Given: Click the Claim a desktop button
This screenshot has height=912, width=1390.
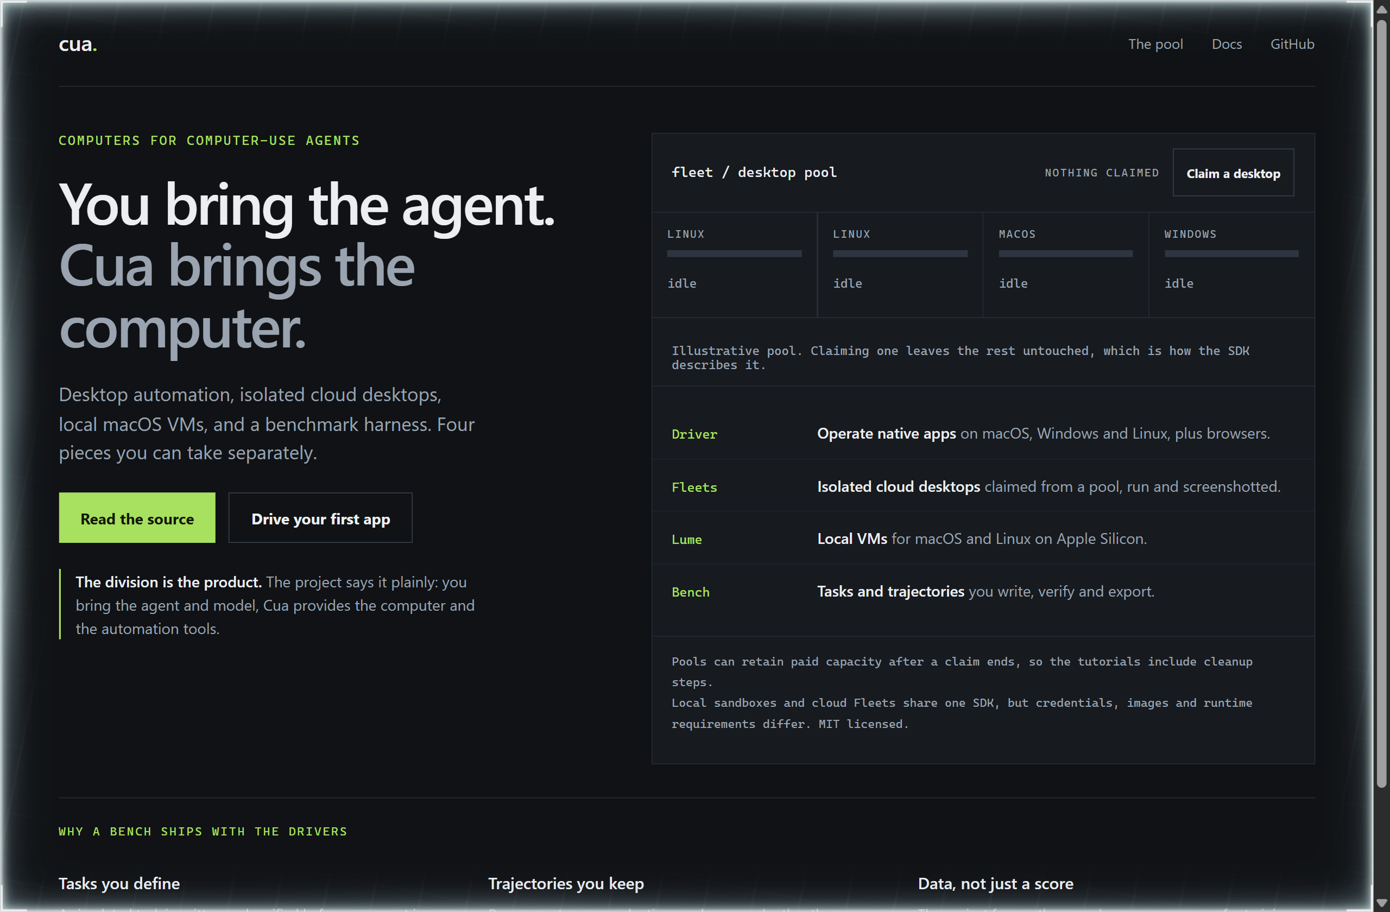Looking at the screenshot, I should [x=1233, y=173].
